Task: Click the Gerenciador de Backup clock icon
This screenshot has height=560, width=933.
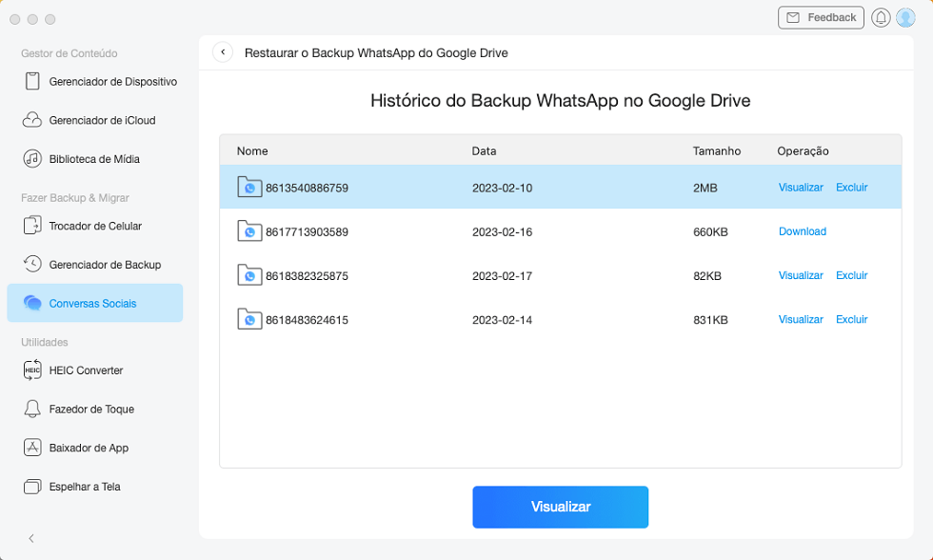Action: coord(32,264)
